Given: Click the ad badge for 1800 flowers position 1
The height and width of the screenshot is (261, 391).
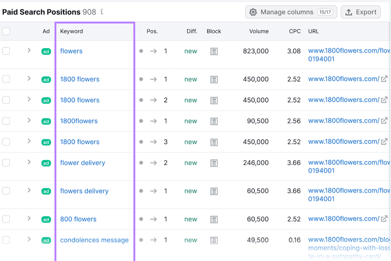Looking at the screenshot, I should tap(46, 80).
